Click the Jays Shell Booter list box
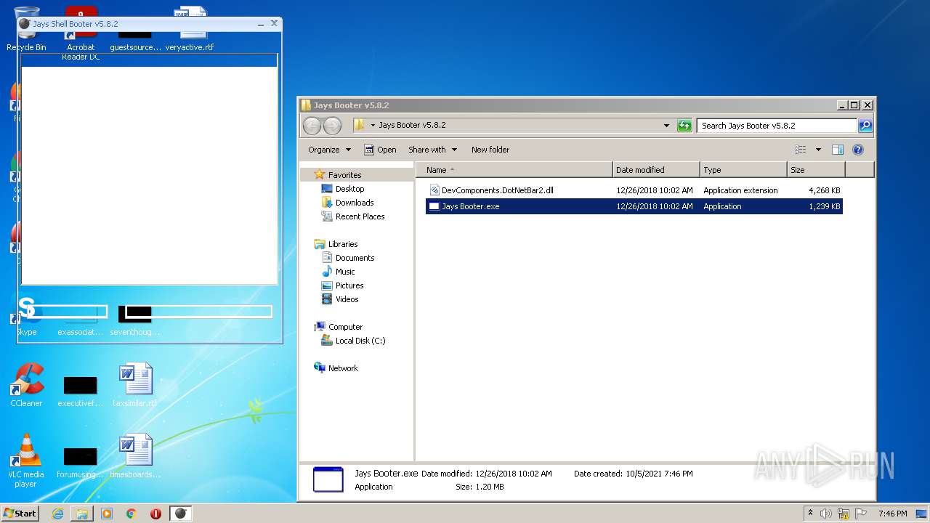This screenshot has width=930, height=523. [149, 169]
